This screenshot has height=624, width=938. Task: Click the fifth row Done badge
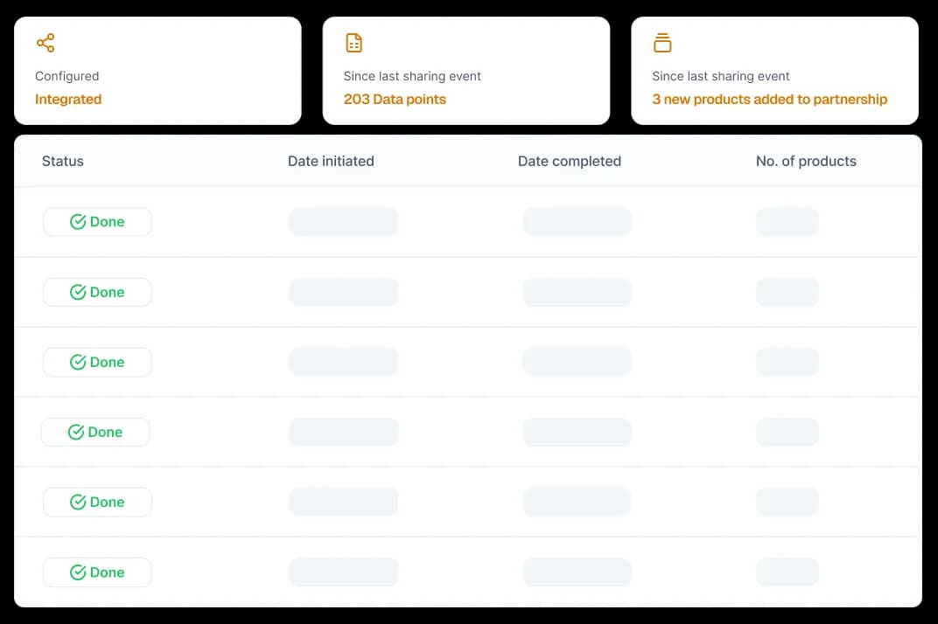(x=97, y=502)
